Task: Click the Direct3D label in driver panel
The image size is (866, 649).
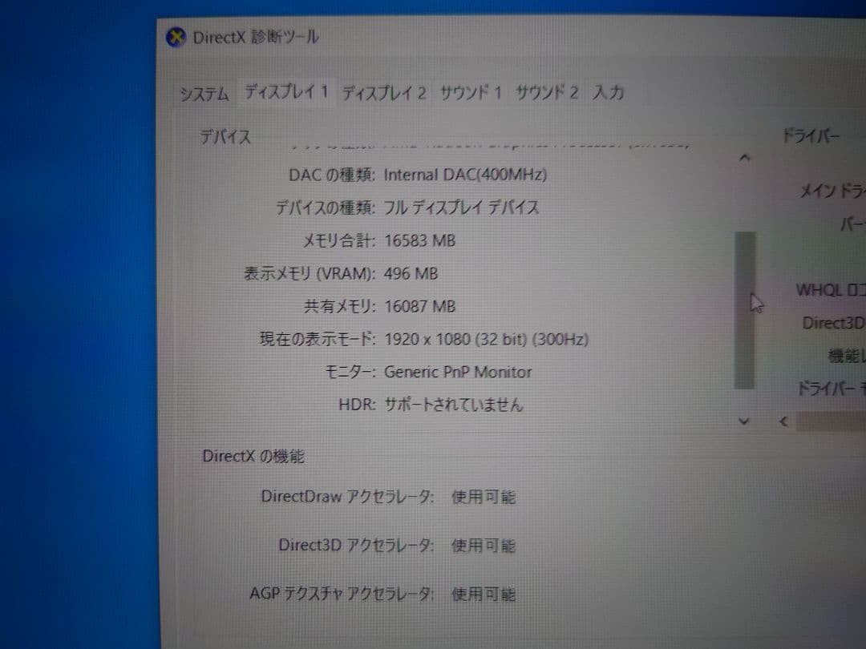Action: [x=833, y=323]
